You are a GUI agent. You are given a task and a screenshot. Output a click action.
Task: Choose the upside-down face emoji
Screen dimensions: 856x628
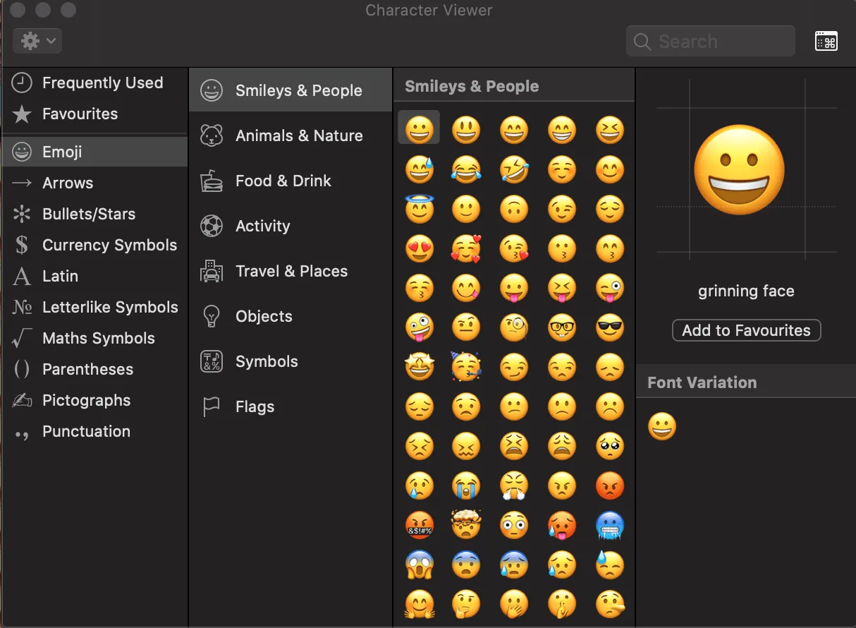click(x=514, y=209)
